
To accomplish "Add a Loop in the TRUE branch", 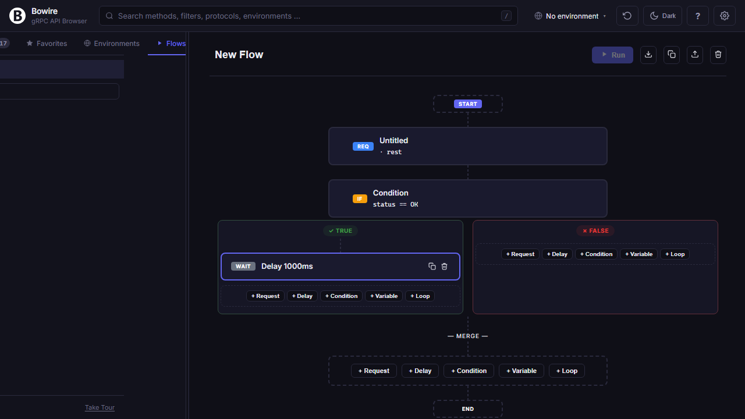I will pyautogui.click(x=420, y=296).
